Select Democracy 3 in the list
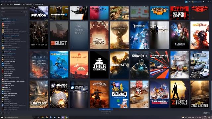212x119 pixels. pyautogui.click(x=7, y=52)
